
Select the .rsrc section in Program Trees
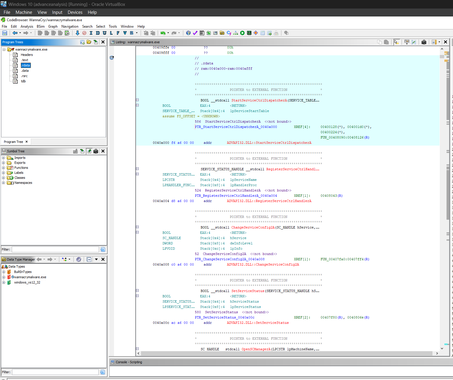(24, 76)
